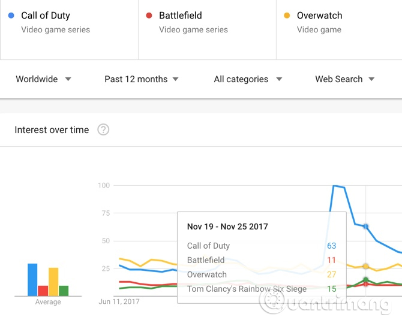Open the All categories dropdown
The image size is (402, 317).
click(248, 79)
